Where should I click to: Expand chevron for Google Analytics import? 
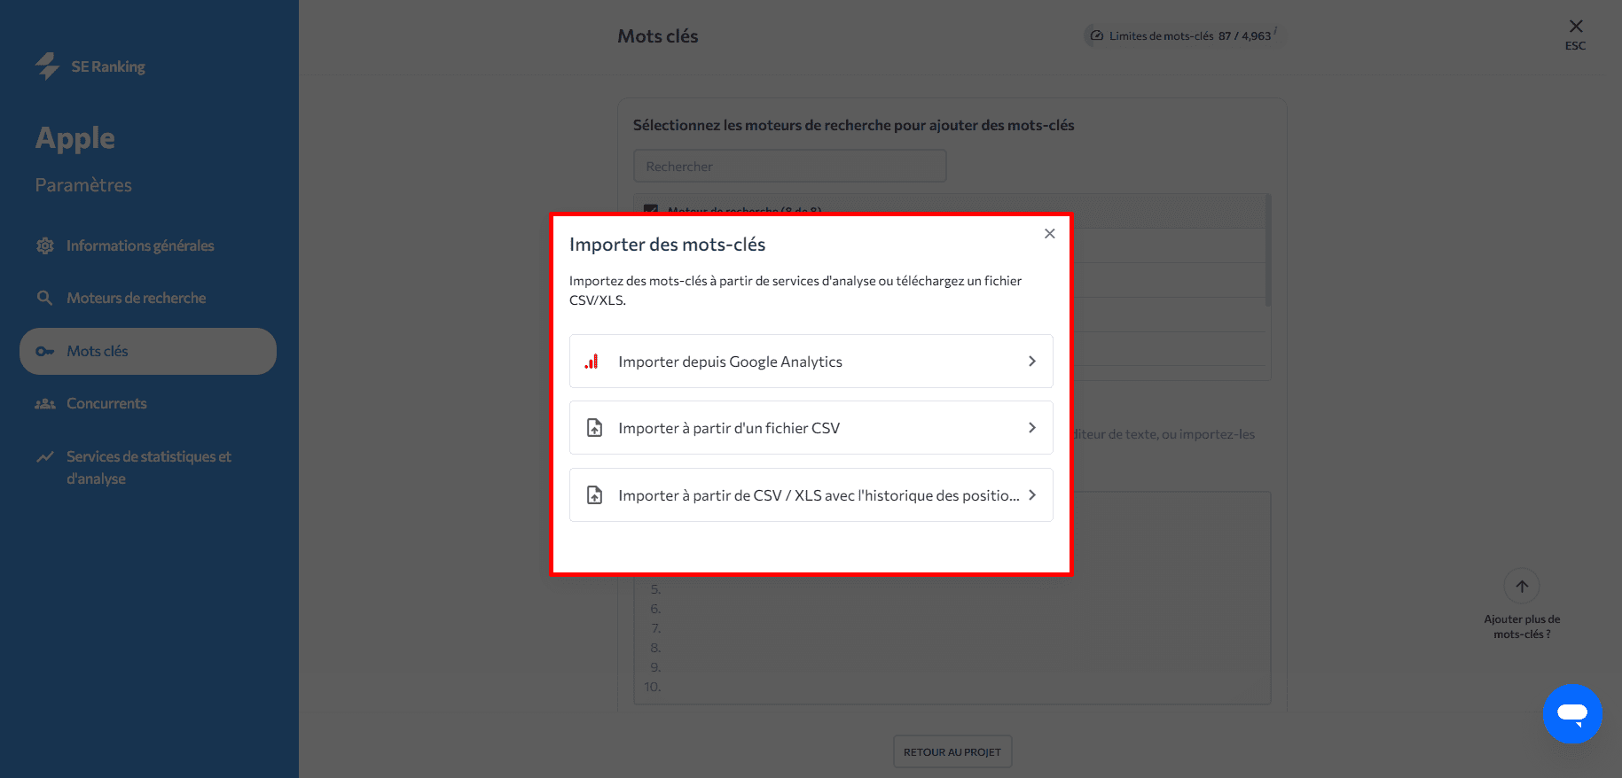(1031, 362)
